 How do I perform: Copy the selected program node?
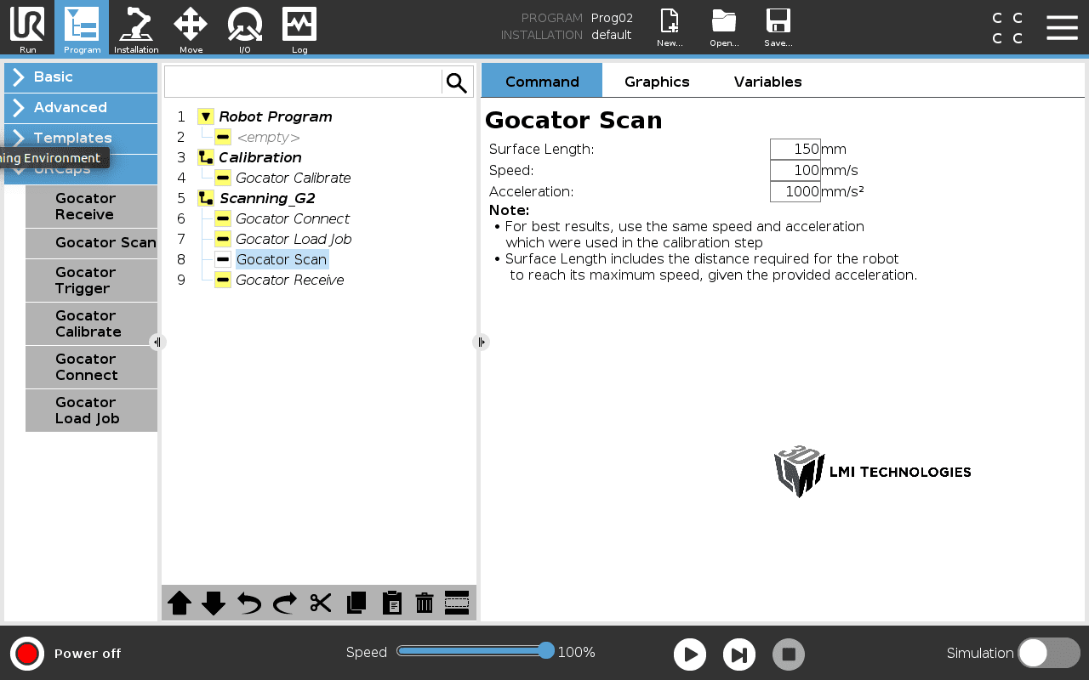(x=356, y=603)
